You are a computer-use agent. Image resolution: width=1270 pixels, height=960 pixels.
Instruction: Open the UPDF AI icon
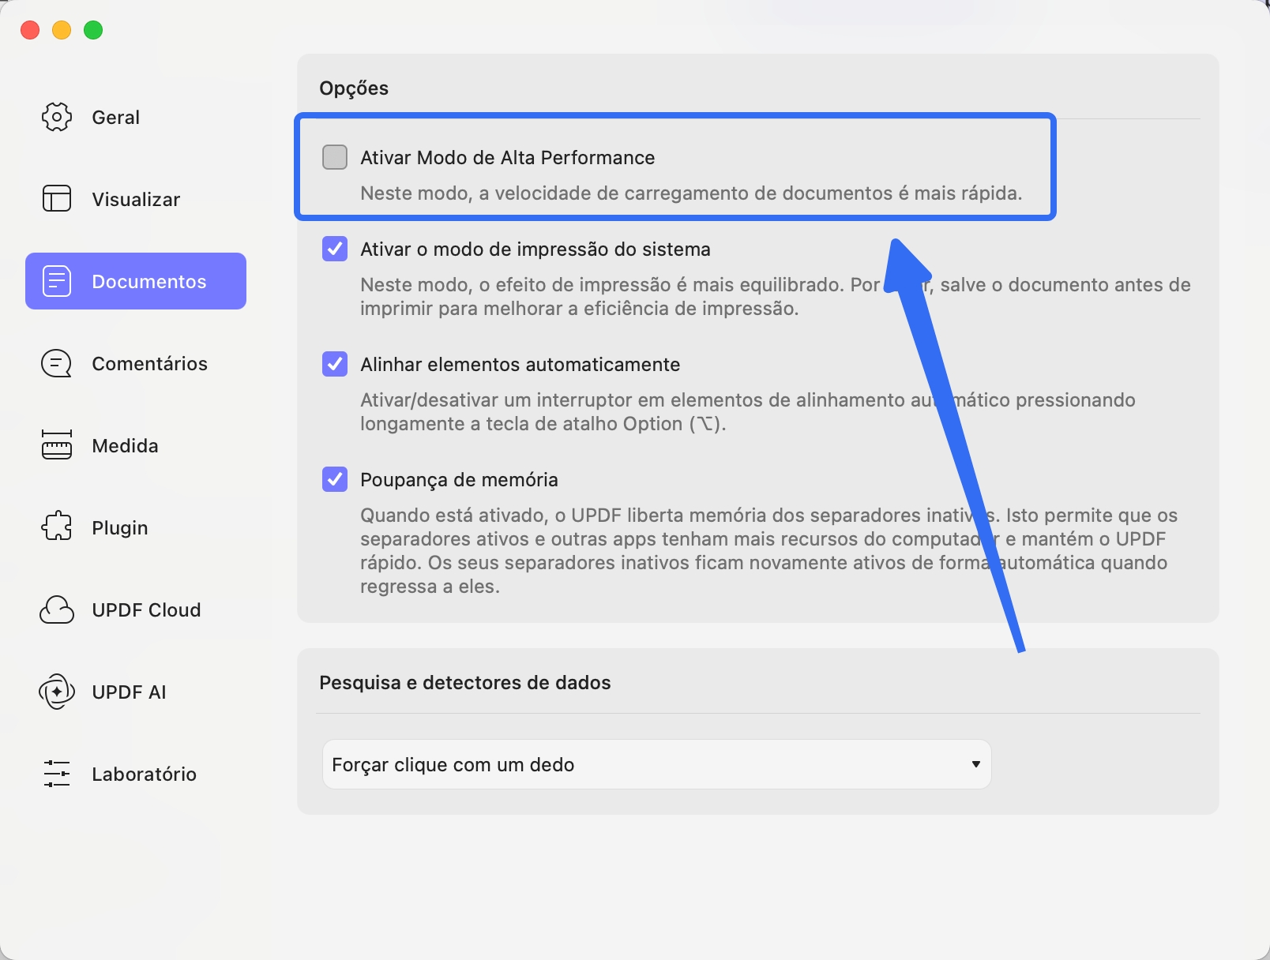pyautogui.click(x=57, y=692)
